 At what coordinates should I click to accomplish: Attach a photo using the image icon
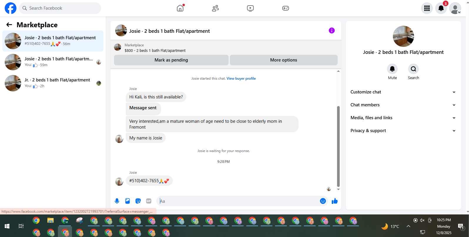click(x=128, y=201)
